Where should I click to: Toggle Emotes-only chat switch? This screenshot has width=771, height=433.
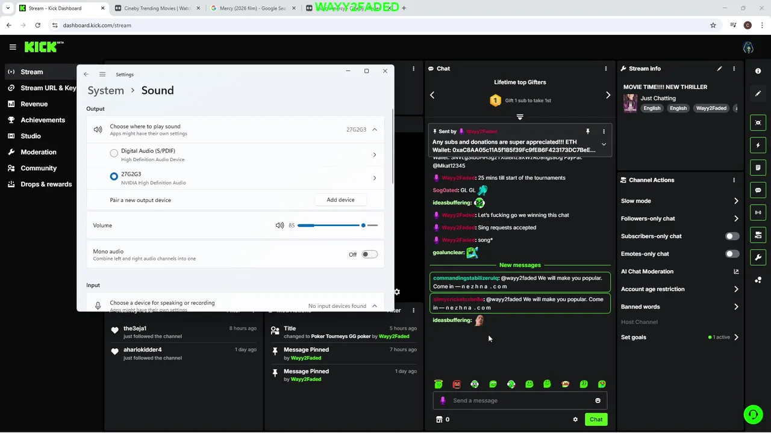coord(732,254)
